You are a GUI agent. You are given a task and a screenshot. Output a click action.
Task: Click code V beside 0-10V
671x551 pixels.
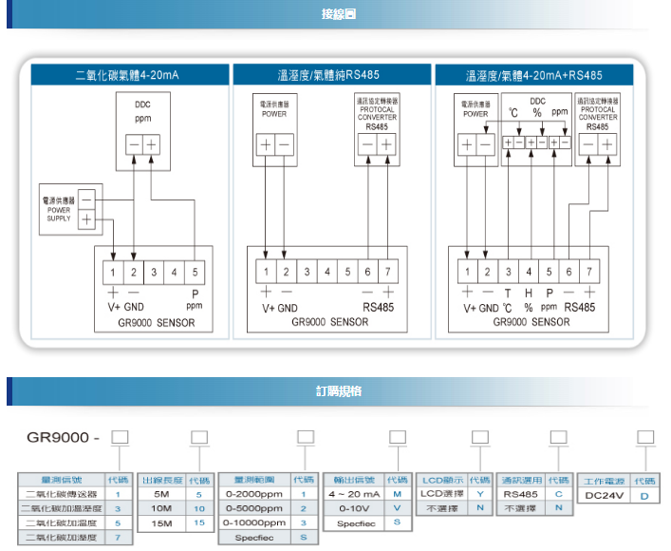[x=397, y=508]
